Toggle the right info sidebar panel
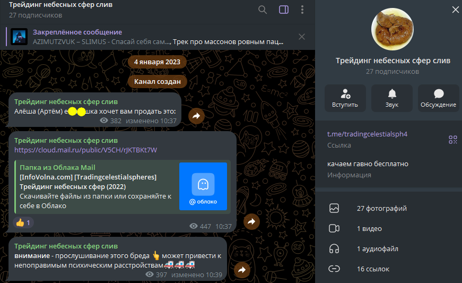The height and width of the screenshot is (283, 462). (x=283, y=10)
